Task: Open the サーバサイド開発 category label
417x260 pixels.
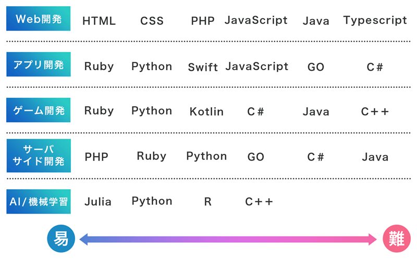Action: 39,155
